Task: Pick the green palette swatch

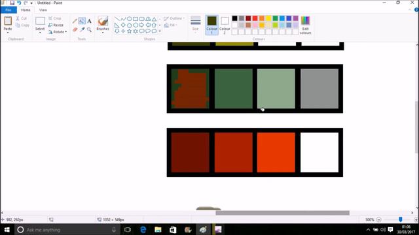Action: [x=275, y=18]
